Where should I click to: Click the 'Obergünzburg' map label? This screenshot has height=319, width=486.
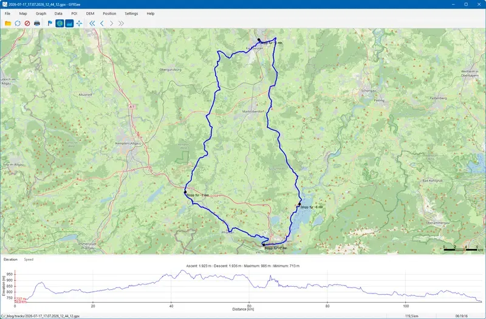[x=171, y=70]
